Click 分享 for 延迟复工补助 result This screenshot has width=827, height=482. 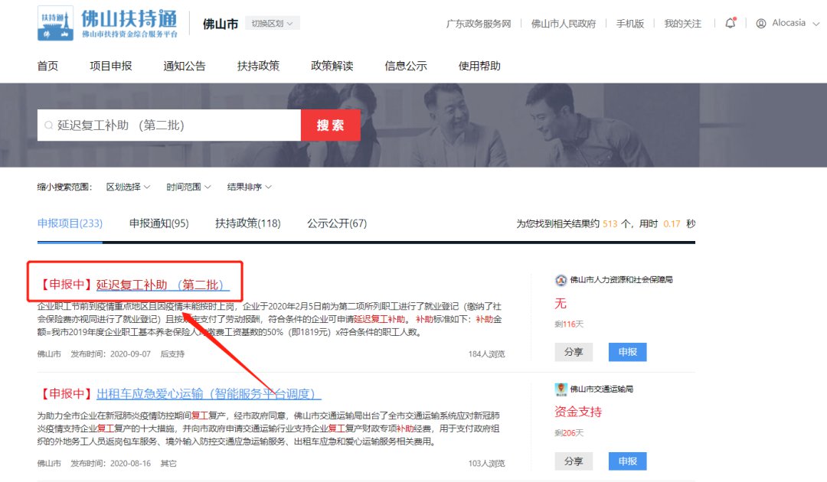(574, 352)
